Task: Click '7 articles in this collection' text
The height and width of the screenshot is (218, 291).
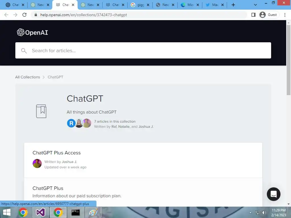Action: (x=115, y=121)
